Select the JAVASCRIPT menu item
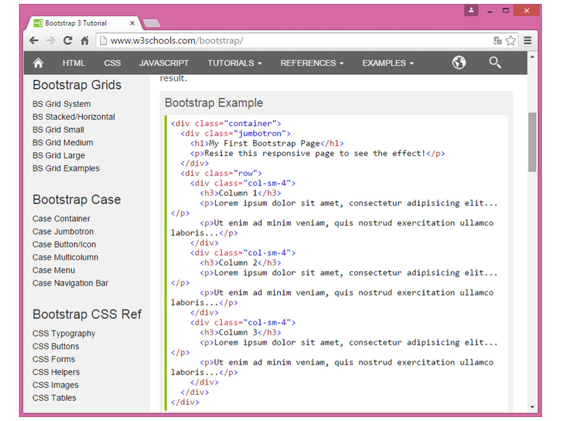 pyautogui.click(x=164, y=63)
